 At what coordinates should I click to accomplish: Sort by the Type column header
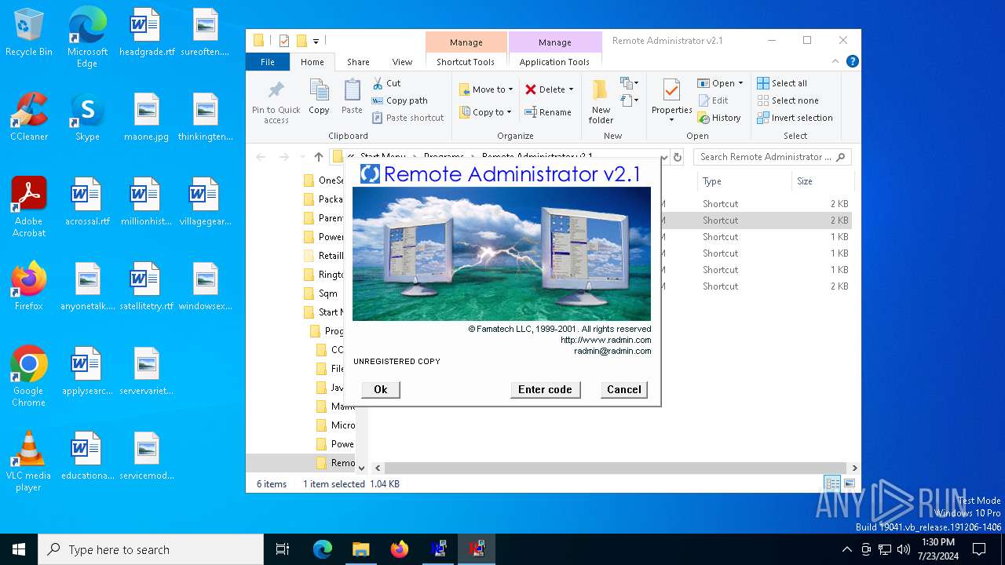(744, 181)
